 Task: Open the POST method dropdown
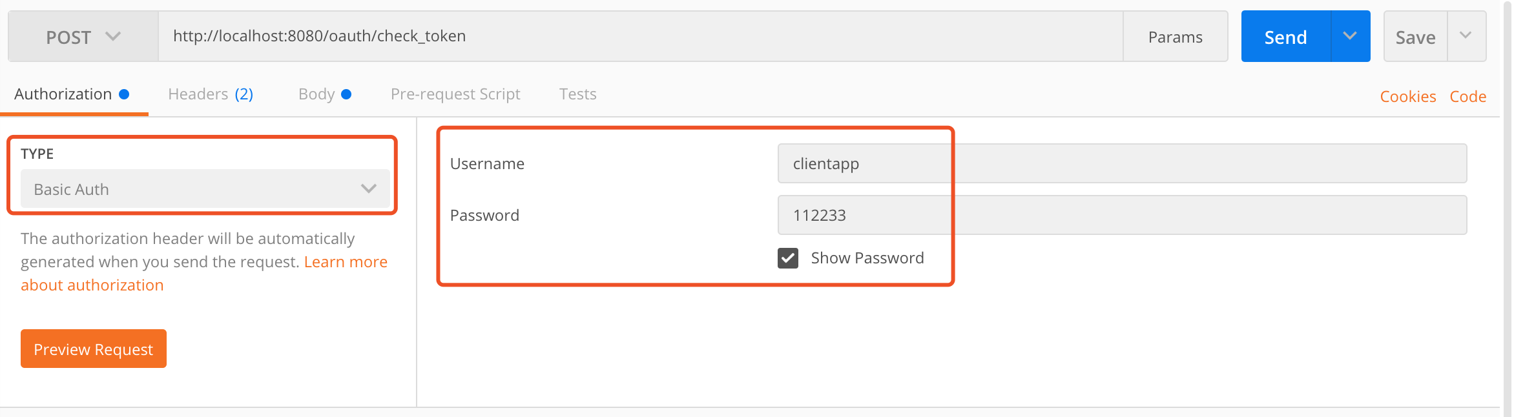pyautogui.click(x=83, y=37)
